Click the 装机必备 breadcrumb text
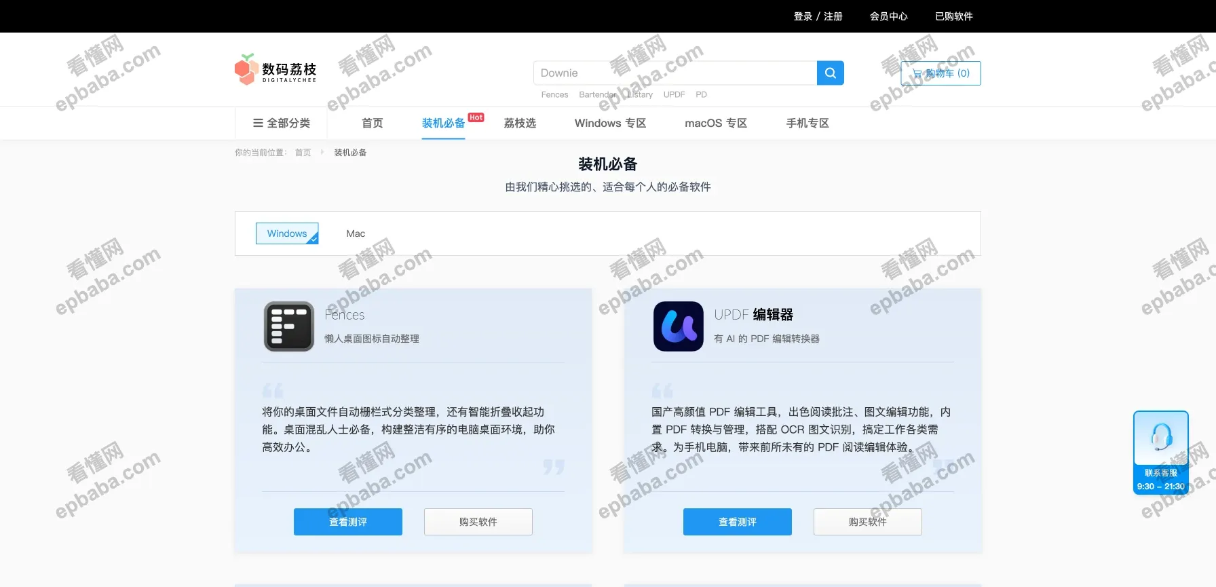1216x587 pixels. (x=350, y=153)
